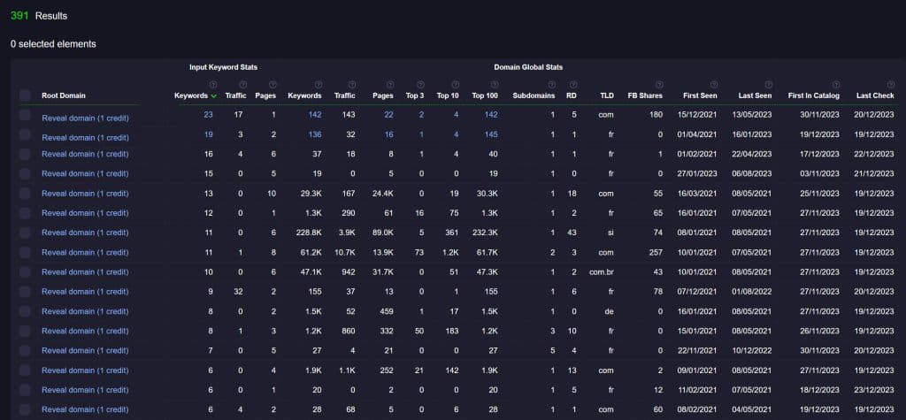Reveal domain for the com.br row
This screenshot has width=906, height=420.
pos(86,272)
